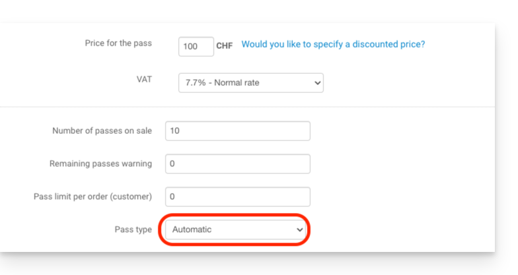Click the CHF currency label
This screenshot has height=275, width=518.
[x=225, y=46]
